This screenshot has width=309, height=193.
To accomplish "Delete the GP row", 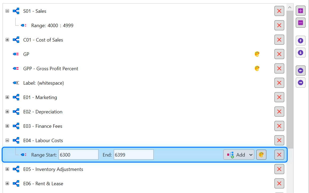I will click(279, 54).
